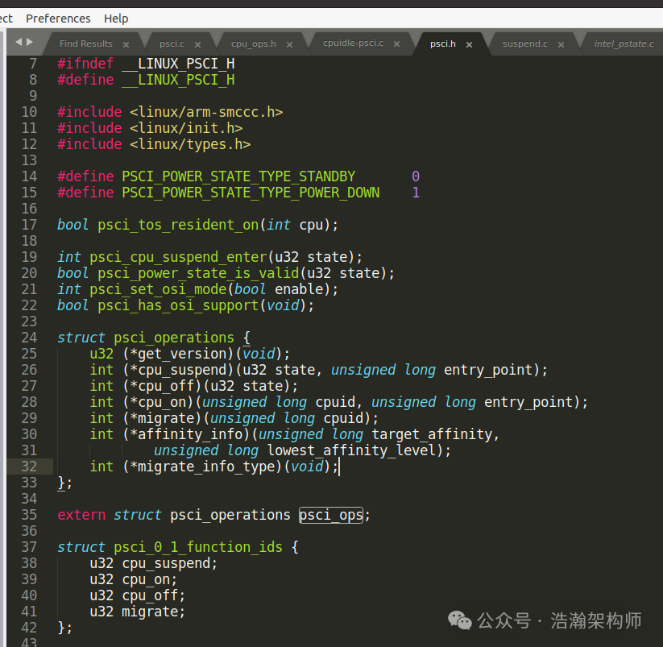Switch to the cpu_ops.h tab
The image size is (663, 647).
tap(253, 44)
